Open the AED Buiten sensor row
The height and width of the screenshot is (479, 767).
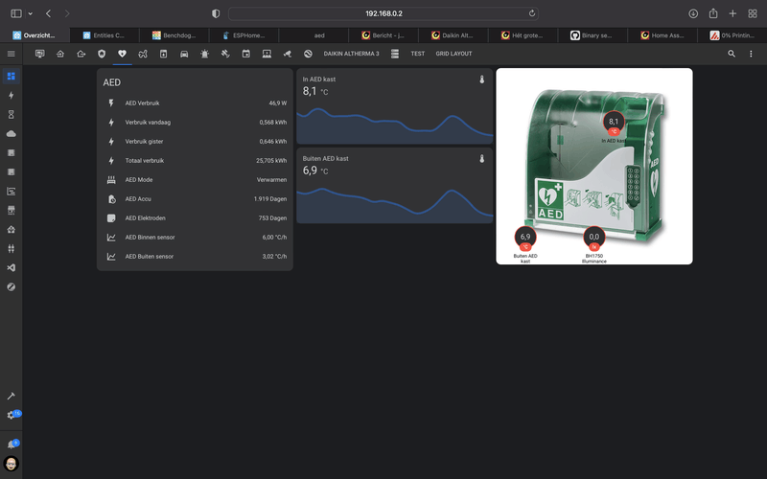click(x=195, y=256)
